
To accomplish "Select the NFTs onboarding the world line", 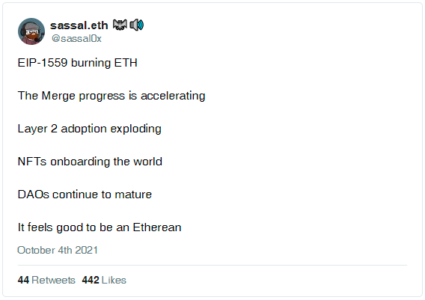I will tap(90, 162).
